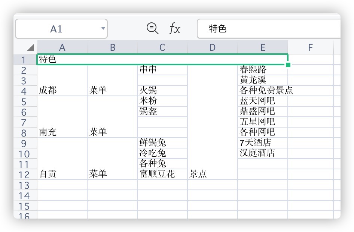This screenshot has height=232, width=354.
Task: Select row 13 header
Action: (25, 185)
